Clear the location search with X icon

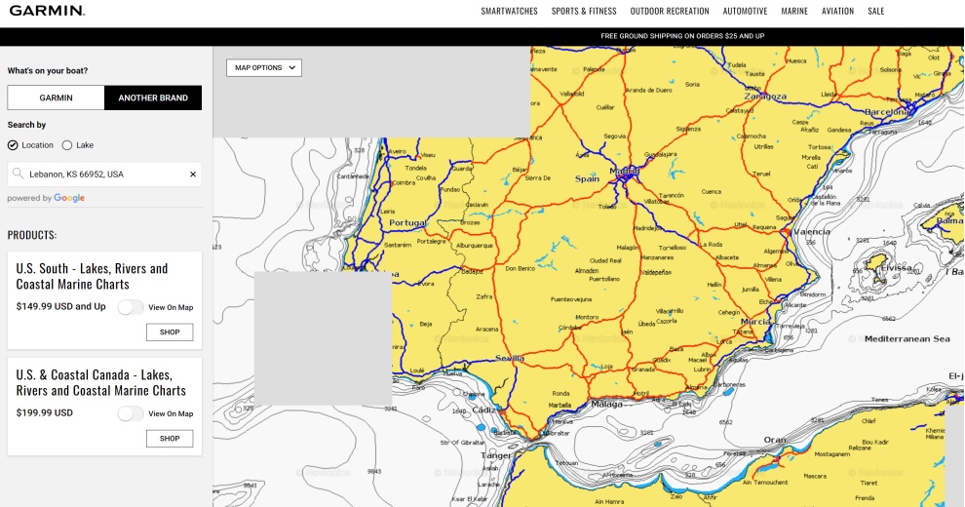[x=193, y=175]
